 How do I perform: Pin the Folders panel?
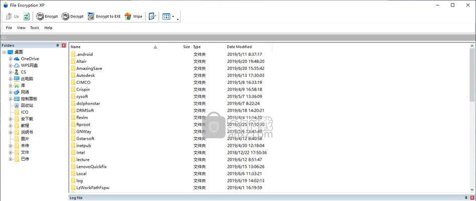click(x=58, y=45)
